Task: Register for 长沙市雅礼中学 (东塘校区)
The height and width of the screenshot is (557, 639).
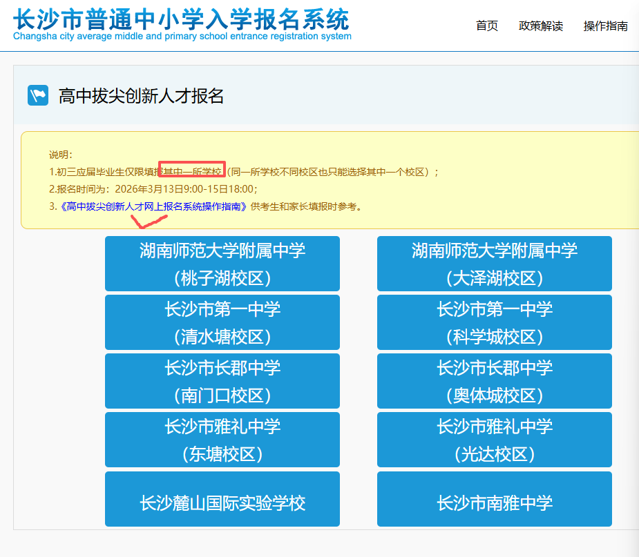Action: click(222, 440)
